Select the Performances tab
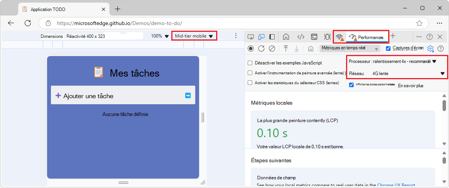The image size is (449, 188). pos(367,37)
